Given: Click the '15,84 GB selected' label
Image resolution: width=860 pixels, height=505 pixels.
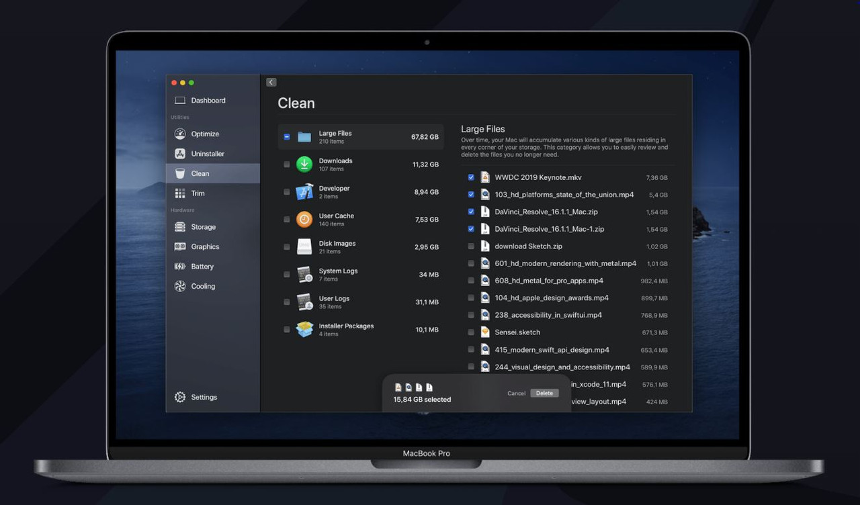Looking at the screenshot, I should 422,400.
